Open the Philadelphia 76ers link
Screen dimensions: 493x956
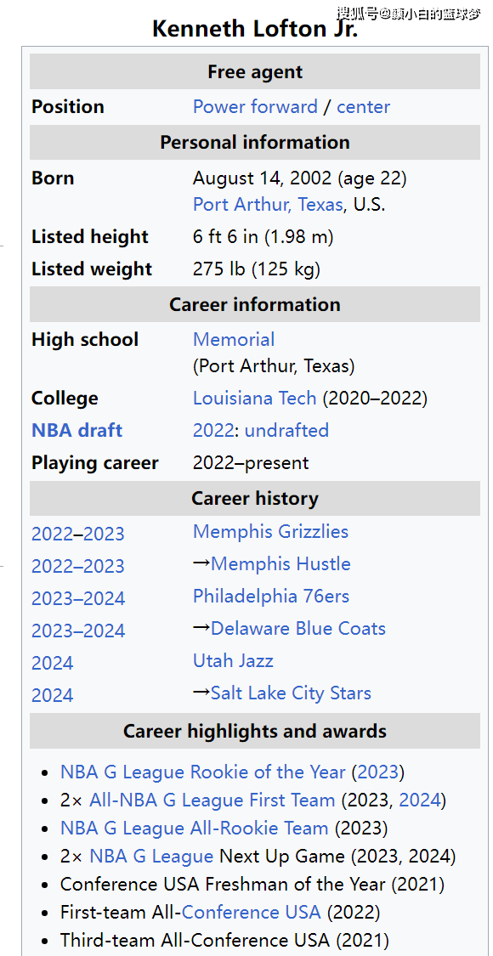click(271, 596)
